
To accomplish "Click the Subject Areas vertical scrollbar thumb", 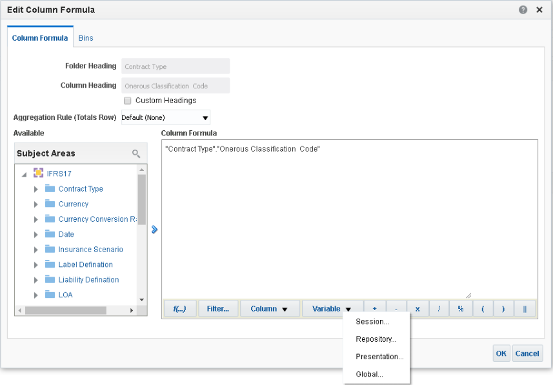I will click(142, 199).
